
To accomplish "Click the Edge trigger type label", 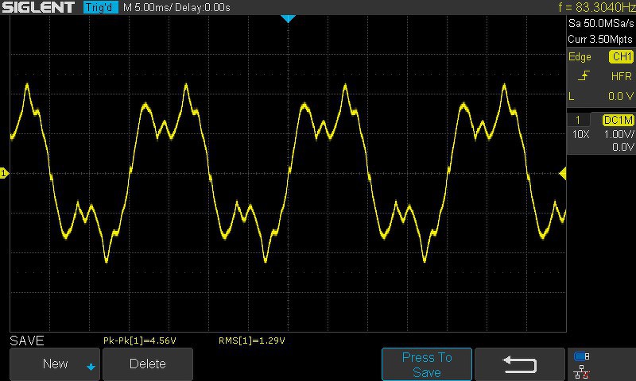I will (x=580, y=56).
